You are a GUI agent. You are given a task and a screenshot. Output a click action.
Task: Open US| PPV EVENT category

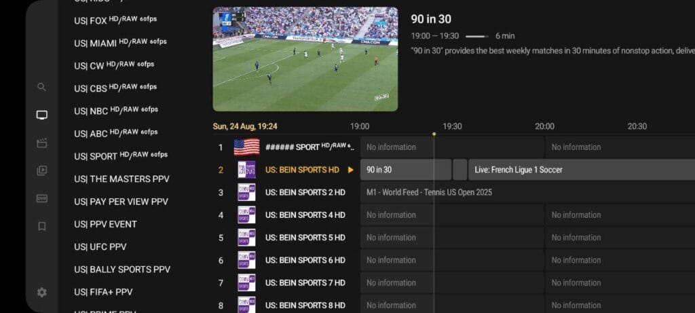[x=105, y=224]
